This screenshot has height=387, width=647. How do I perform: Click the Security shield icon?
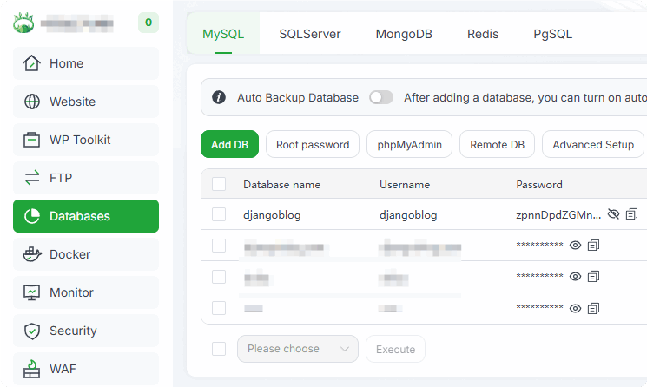tap(32, 331)
